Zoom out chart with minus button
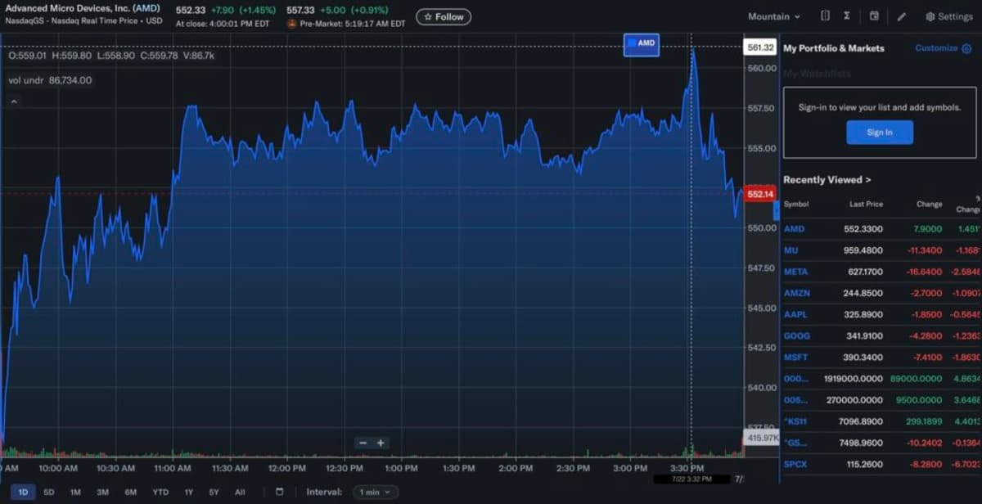This screenshot has width=982, height=504. tap(363, 443)
